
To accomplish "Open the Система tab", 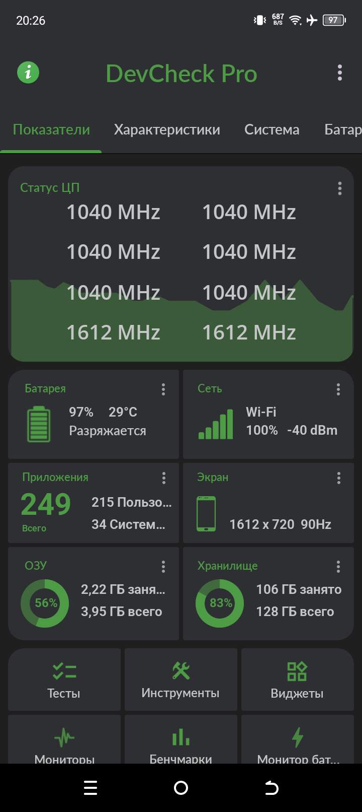I will (x=271, y=130).
